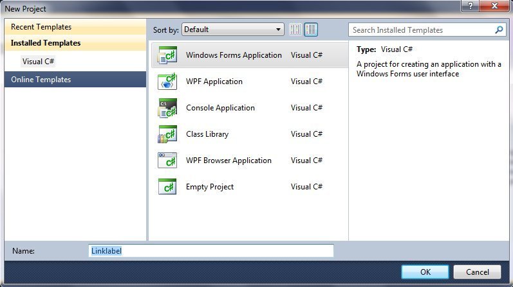Select 'Windows Forms Application' template name
Screen dimensions: 513x287
pyautogui.click(x=234, y=55)
